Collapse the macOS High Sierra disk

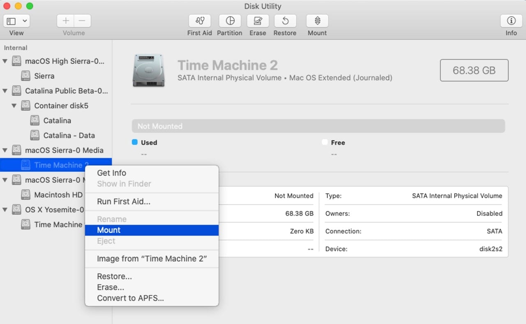coord(5,61)
